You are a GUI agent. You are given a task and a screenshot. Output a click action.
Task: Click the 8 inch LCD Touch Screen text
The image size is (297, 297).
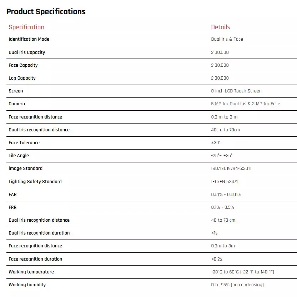coord(236,91)
